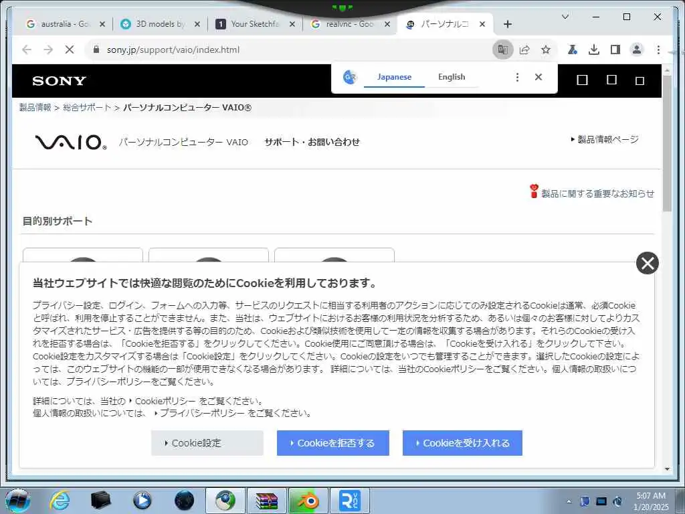
Task: Open the プライバシーポリシー link
Action: point(202,413)
